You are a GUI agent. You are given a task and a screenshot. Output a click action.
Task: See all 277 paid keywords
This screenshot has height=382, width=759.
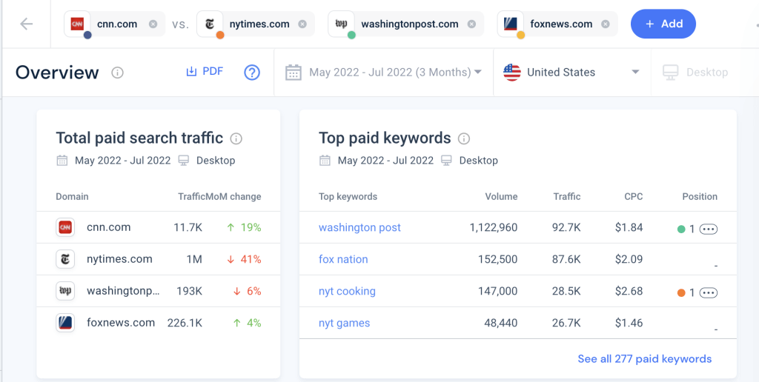pyautogui.click(x=645, y=359)
